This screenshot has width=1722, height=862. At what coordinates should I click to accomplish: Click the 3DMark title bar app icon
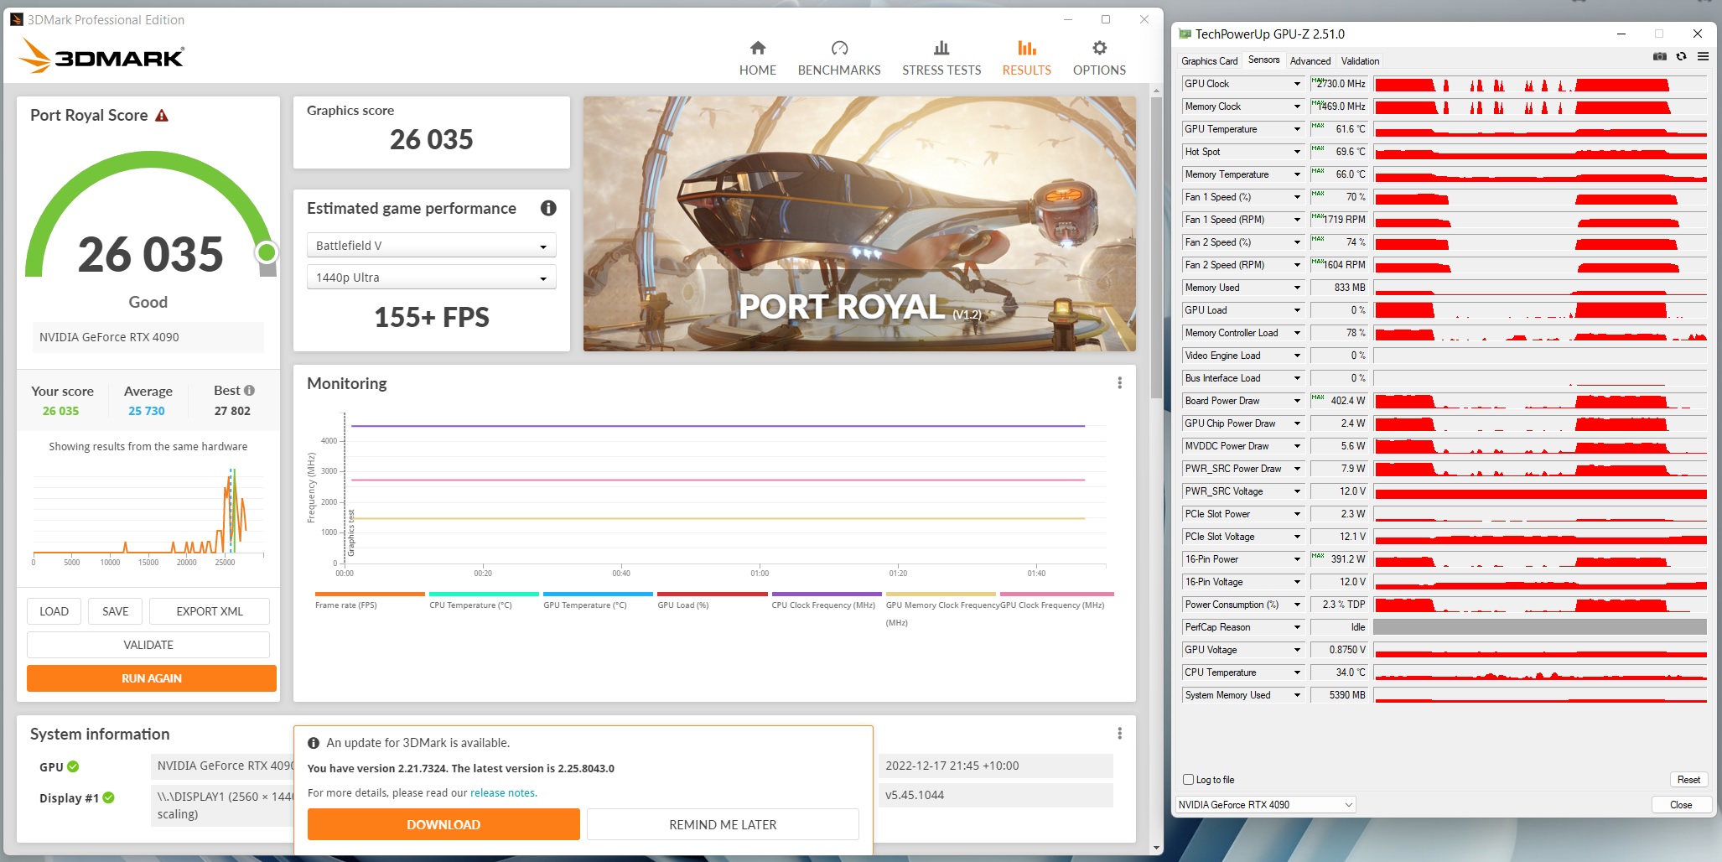click(x=17, y=19)
